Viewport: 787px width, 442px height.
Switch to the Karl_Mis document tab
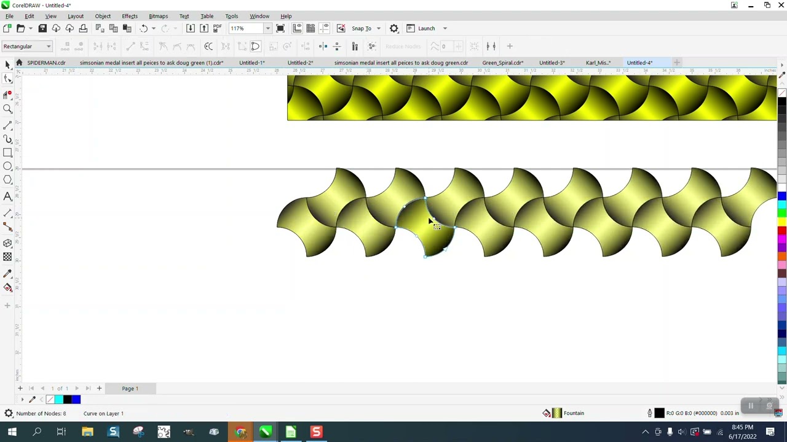[x=598, y=63]
